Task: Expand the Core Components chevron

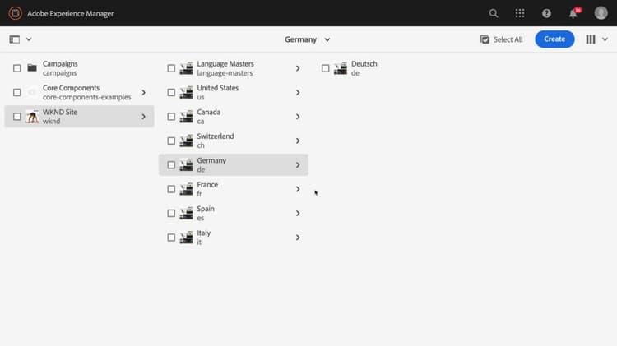Action: coord(144,92)
